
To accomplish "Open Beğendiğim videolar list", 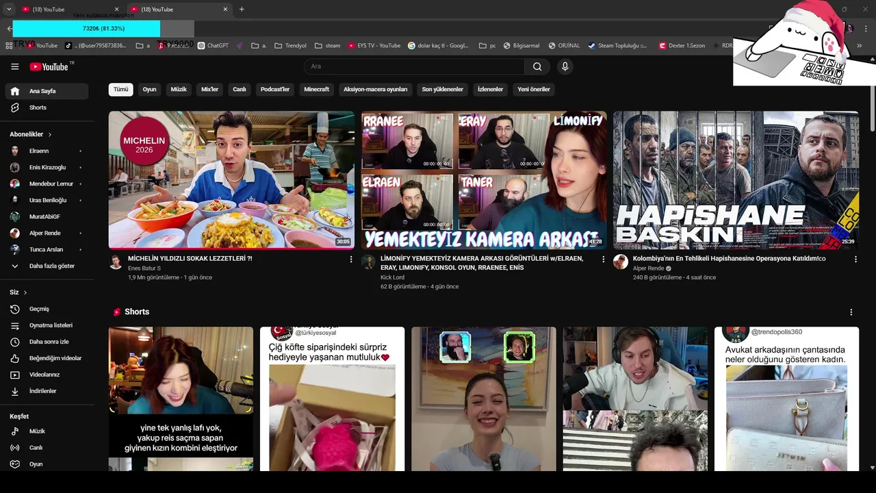I will pos(47,358).
